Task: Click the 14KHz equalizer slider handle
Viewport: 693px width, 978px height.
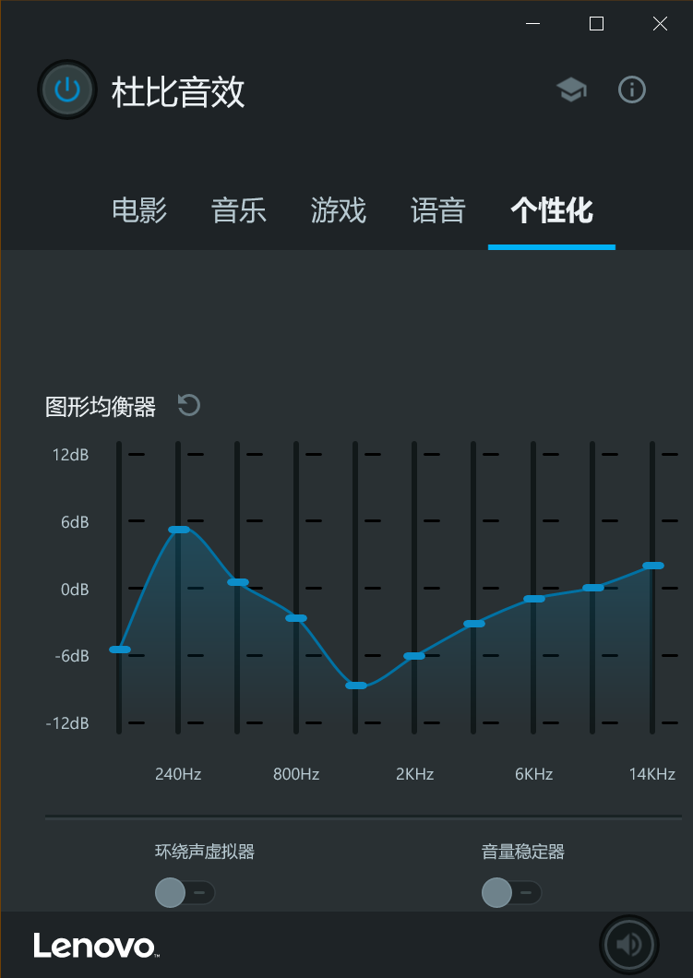Action: [x=652, y=566]
